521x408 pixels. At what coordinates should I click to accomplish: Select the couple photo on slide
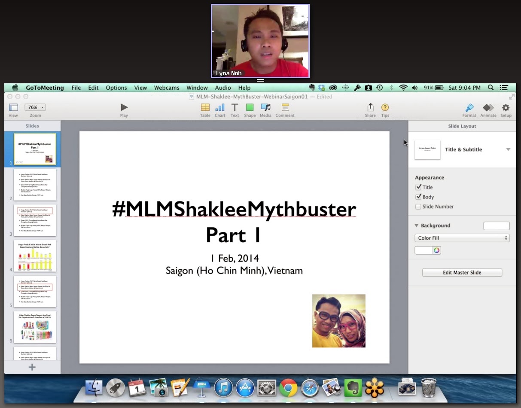coord(339,321)
